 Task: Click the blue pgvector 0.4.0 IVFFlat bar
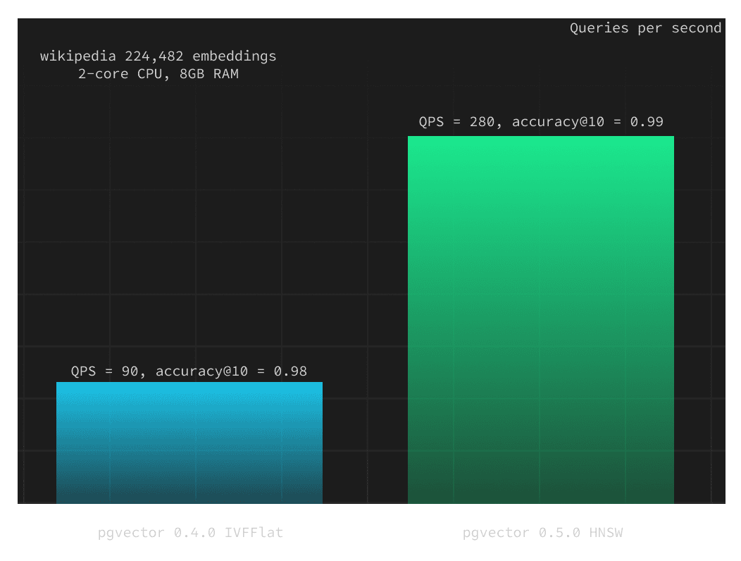(189, 443)
